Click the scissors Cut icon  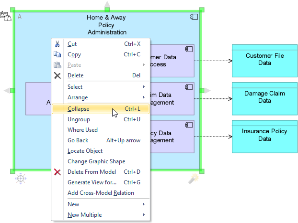pos(57,44)
